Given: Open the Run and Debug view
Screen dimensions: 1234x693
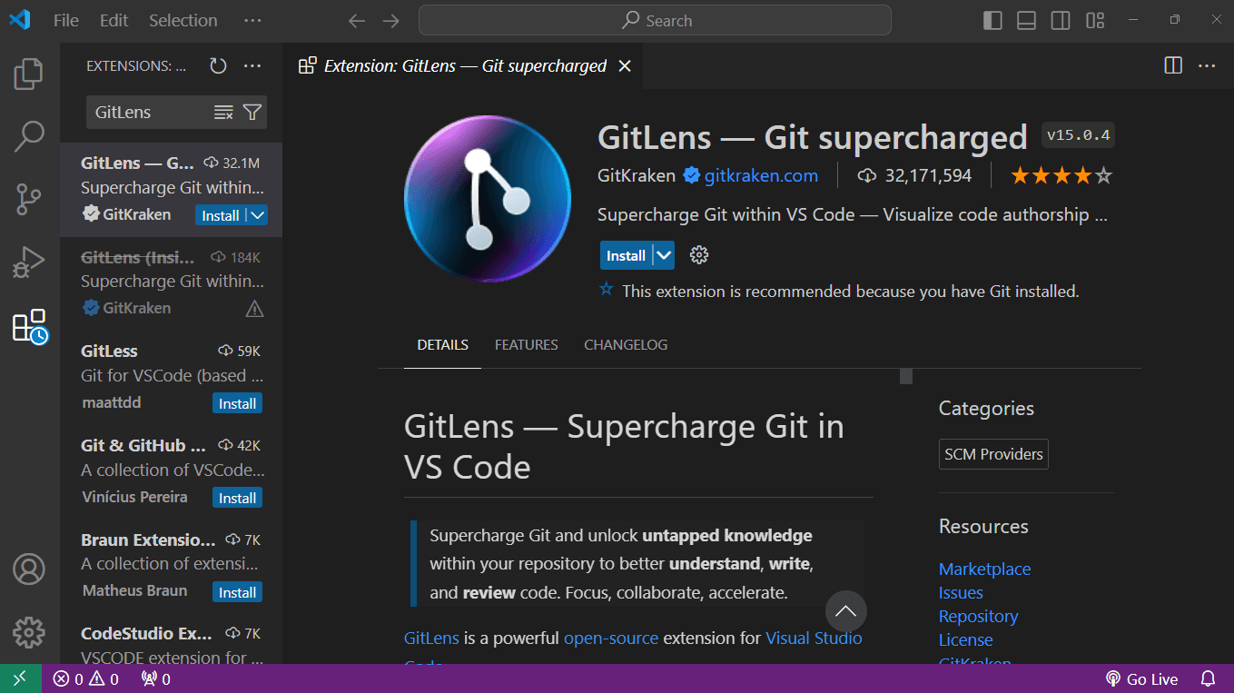Looking at the screenshot, I should point(28,262).
